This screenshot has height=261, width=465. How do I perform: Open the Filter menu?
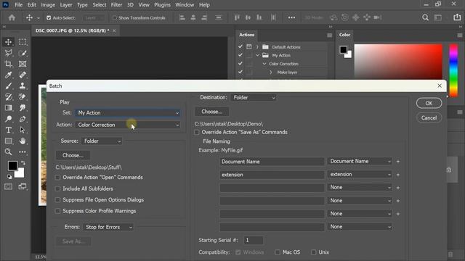pos(116,5)
